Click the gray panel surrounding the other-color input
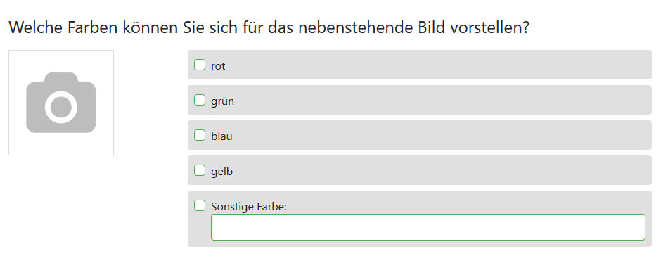 (420, 219)
